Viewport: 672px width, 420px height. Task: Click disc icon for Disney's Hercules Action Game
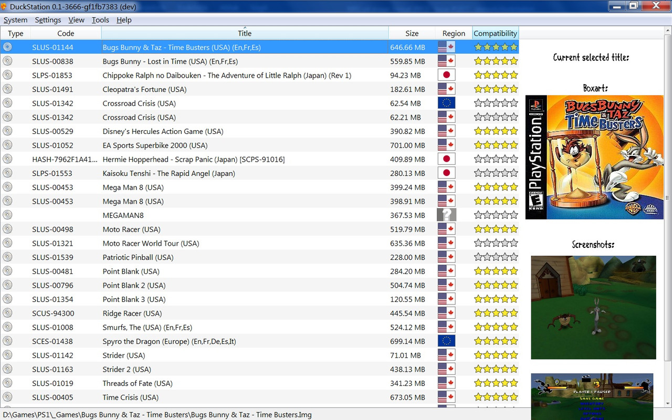[x=7, y=131]
